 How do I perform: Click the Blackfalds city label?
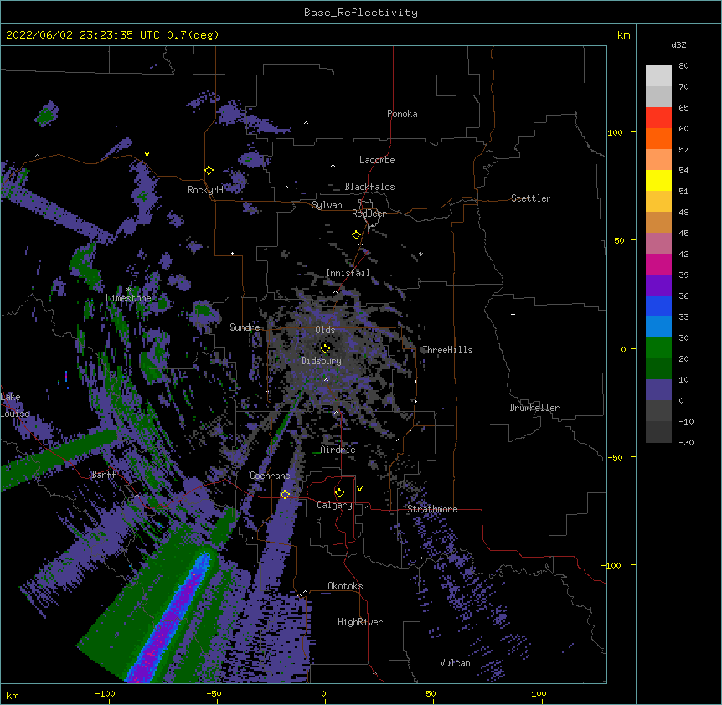[x=369, y=187]
